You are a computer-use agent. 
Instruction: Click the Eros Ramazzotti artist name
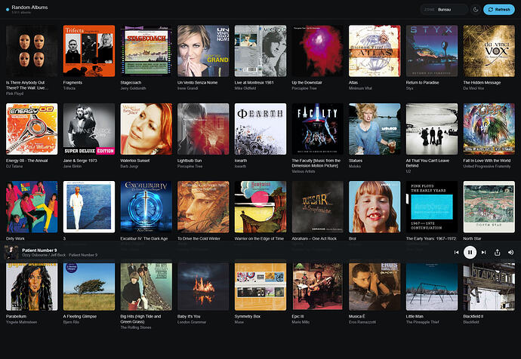tap(362, 322)
